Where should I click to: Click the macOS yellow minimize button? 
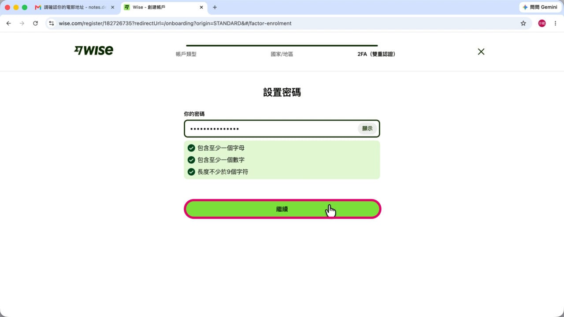point(16,7)
